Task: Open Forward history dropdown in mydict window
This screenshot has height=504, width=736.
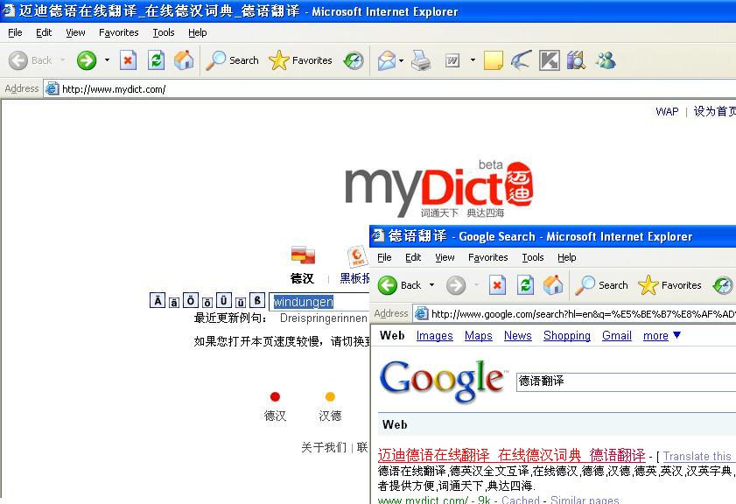Action: tap(107, 60)
